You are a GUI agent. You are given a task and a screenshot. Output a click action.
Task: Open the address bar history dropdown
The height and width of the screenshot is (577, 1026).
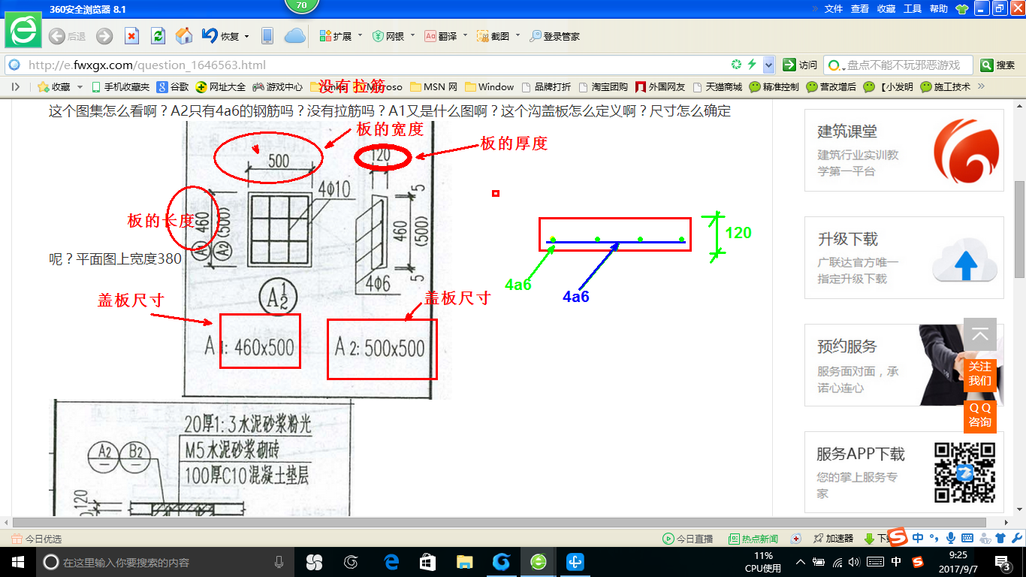point(768,65)
